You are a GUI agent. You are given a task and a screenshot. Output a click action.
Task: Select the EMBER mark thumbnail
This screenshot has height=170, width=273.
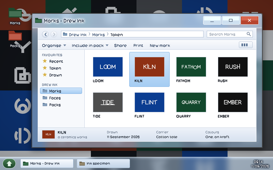[233, 102]
